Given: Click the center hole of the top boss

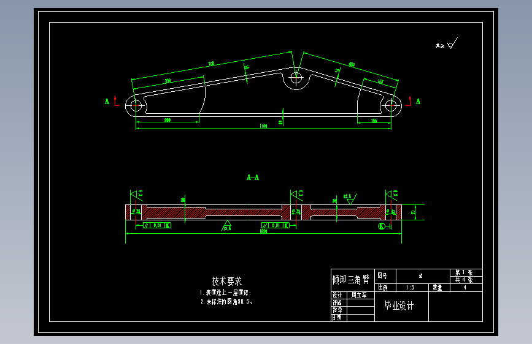Looking at the screenshot, I should coord(296,78).
